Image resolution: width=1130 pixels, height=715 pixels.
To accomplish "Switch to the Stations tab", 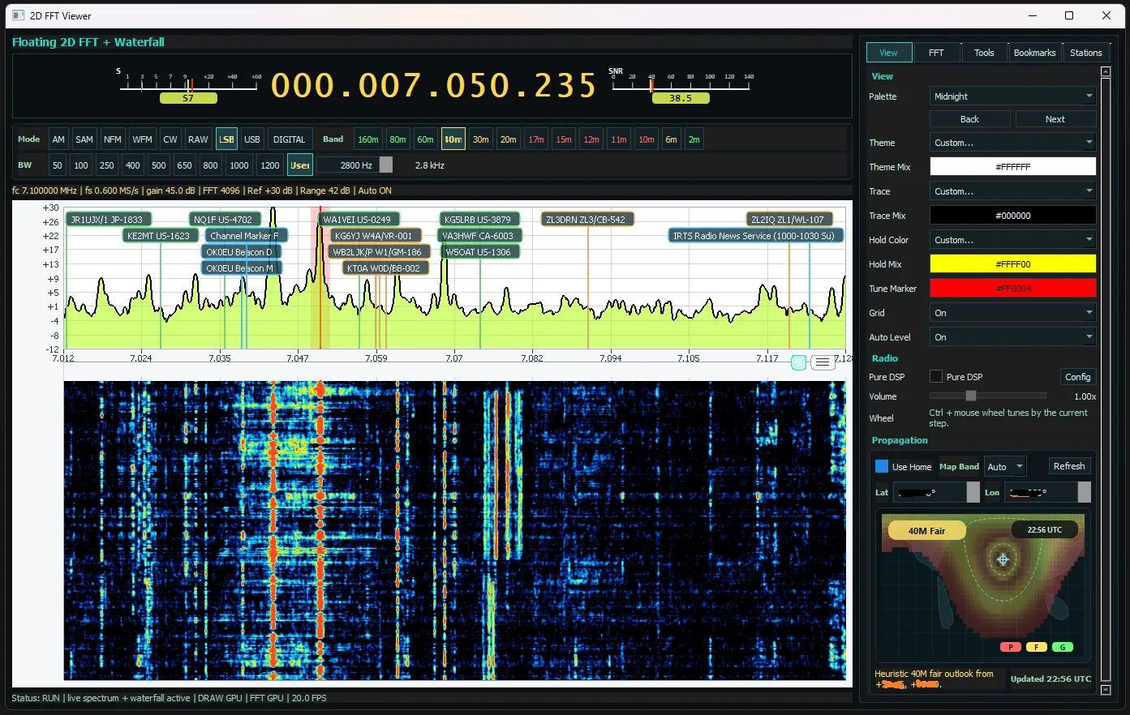I will click(x=1085, y=52).
